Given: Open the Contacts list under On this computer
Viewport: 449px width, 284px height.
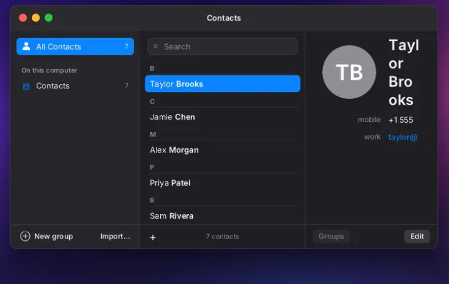Looking at the screenshot, I should pyautogui.click(x=75, y=86).
